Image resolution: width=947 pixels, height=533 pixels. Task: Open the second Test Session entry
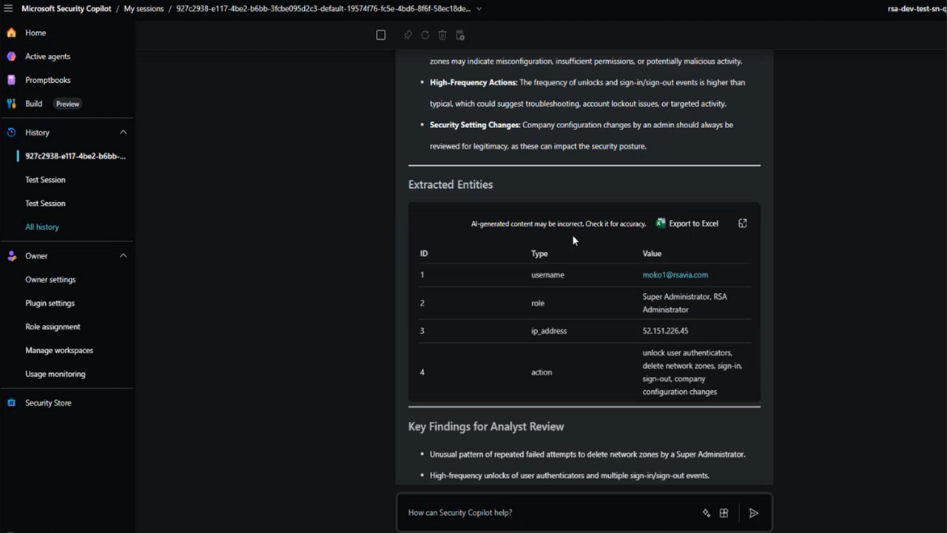click(x=45, y=204)
